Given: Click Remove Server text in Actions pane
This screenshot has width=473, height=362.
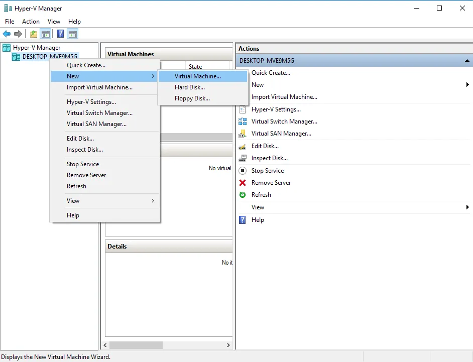Looking at the screenshot, I should (271, 183).
